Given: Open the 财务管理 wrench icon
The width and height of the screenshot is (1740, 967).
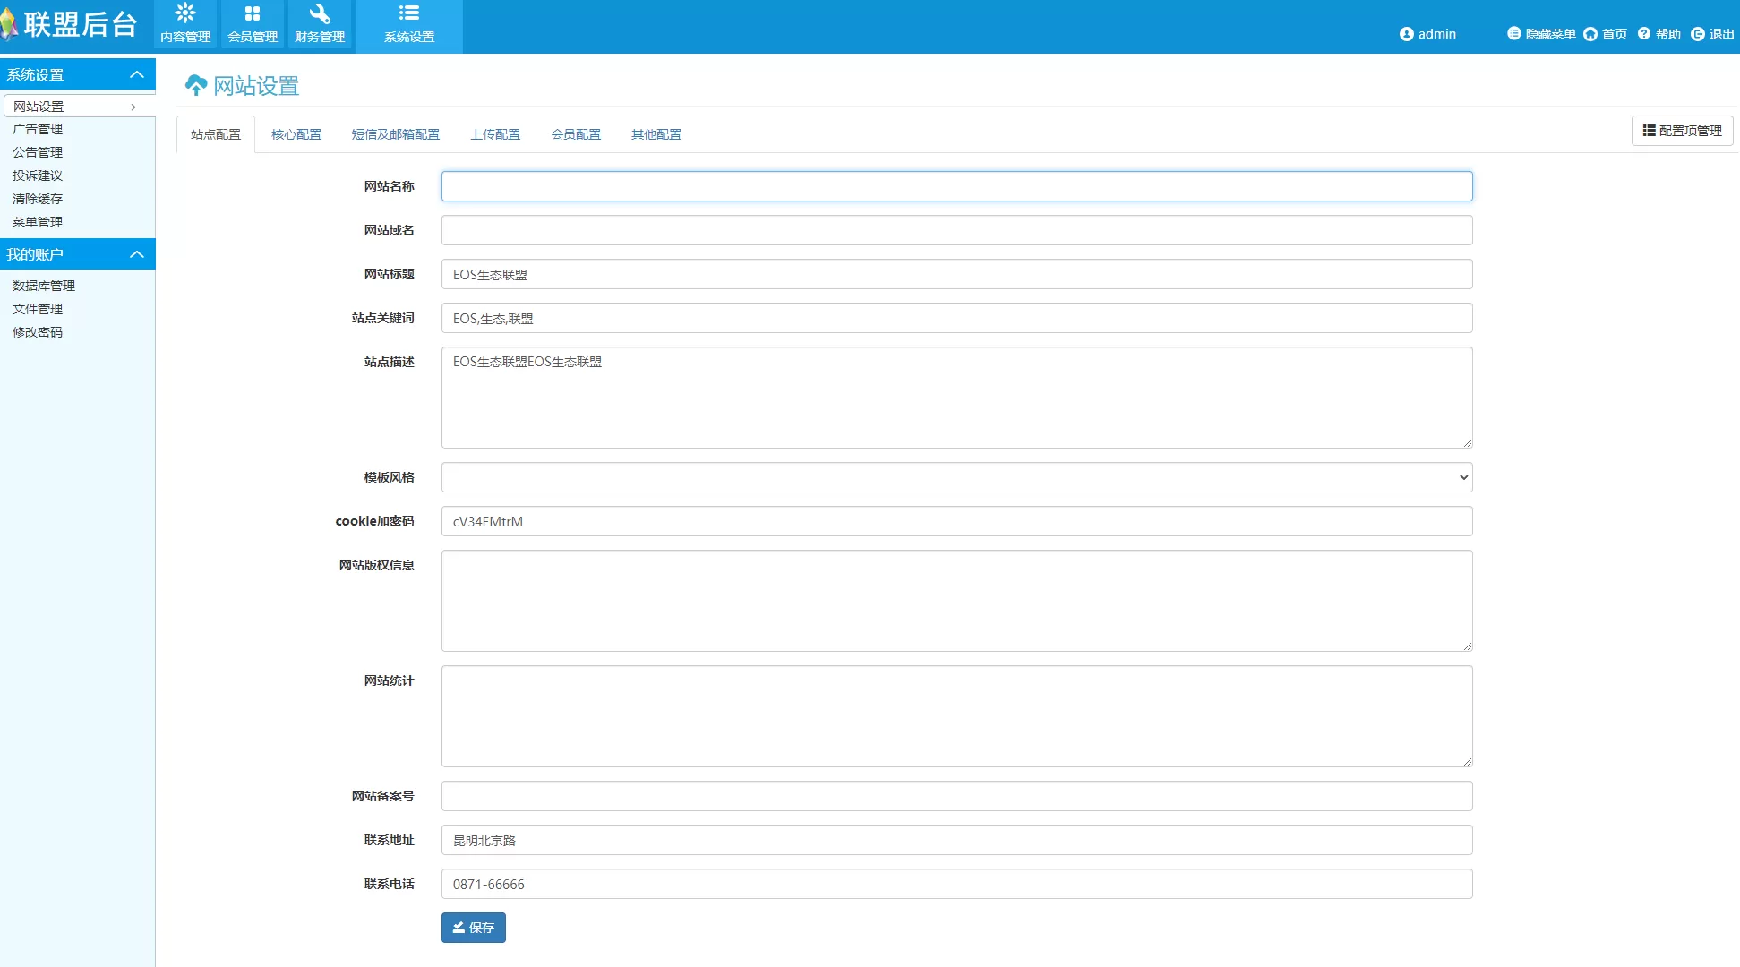Looking at the screenshot, I should 320,13.
